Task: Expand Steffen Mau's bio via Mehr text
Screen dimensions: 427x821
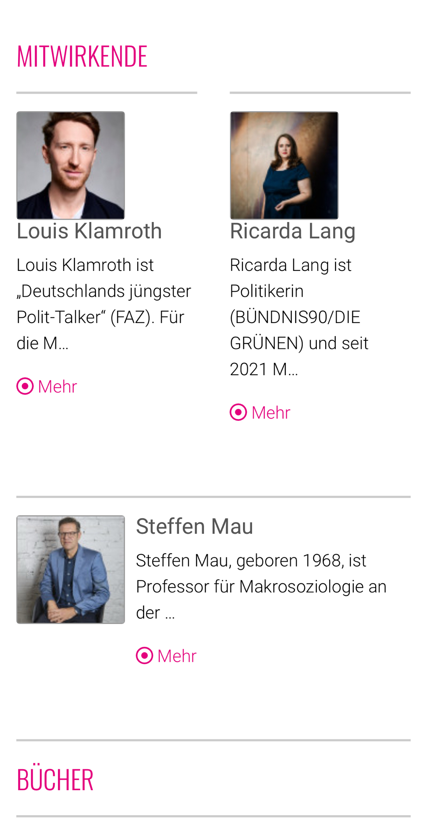Action: (177, 656)
